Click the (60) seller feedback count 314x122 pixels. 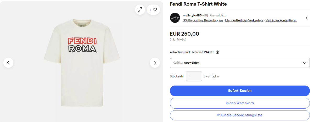(x=205, y=15)
